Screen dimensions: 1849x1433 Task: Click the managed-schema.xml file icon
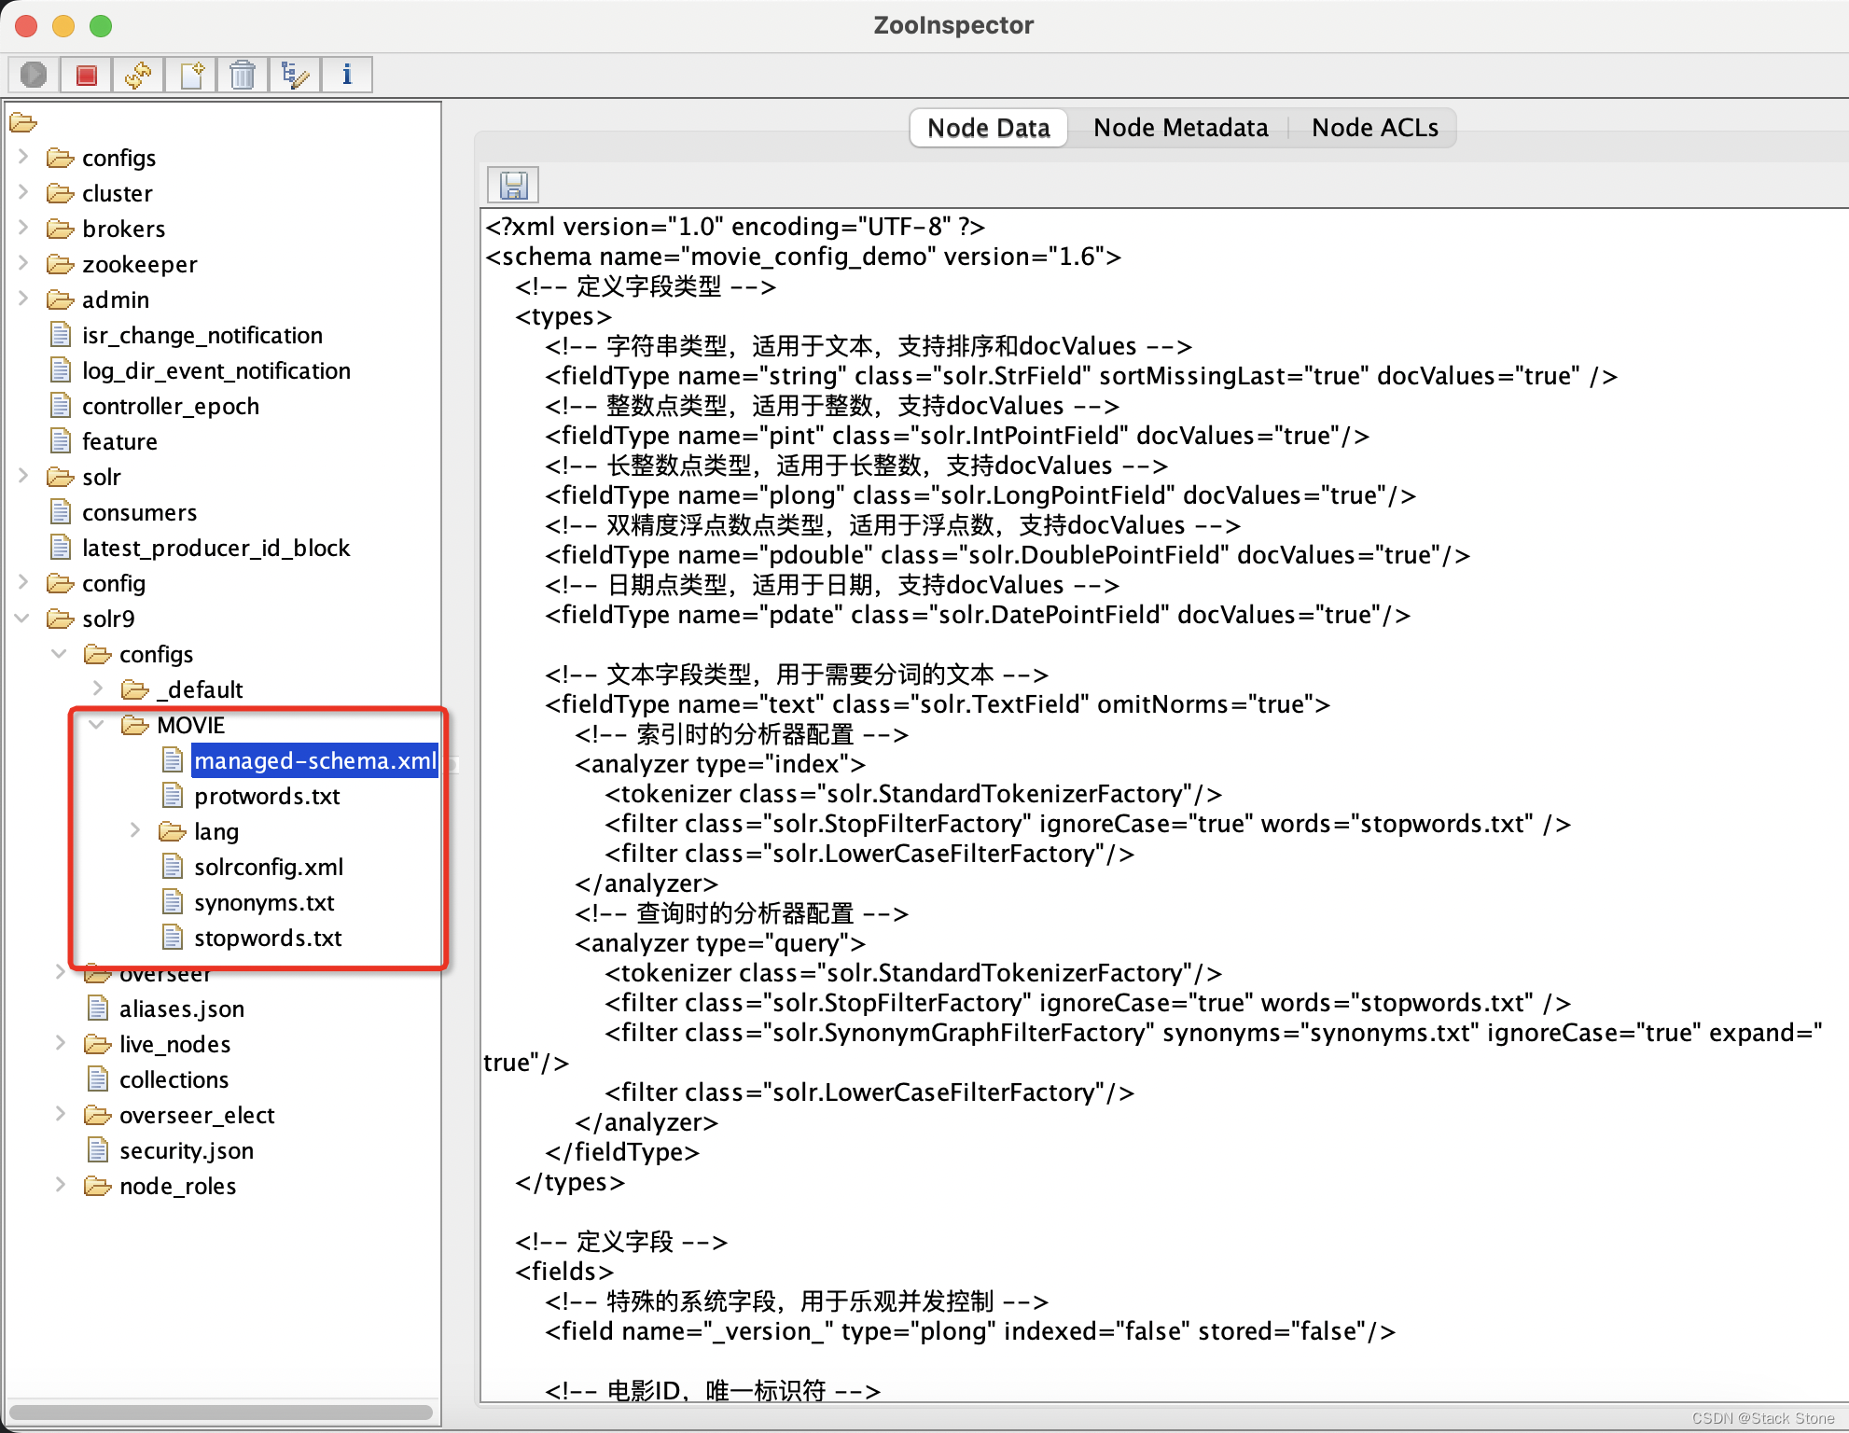[x=173, y=760]
